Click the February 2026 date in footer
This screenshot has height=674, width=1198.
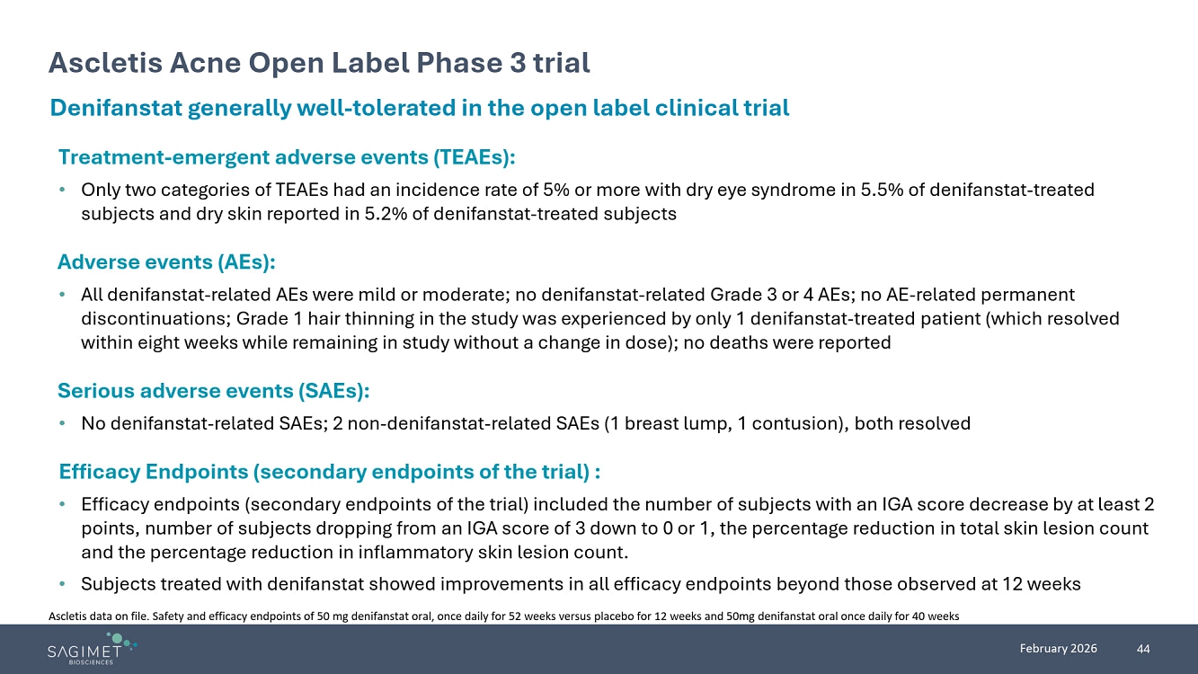1066,649
